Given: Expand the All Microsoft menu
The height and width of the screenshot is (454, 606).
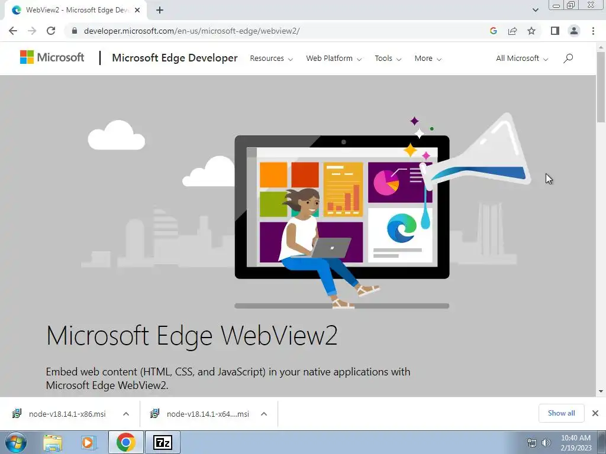Looking at the screenshot, I should coord(522,59).
